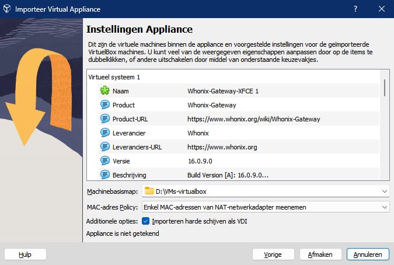Click Afmaken to finish the import

point(320,254)
